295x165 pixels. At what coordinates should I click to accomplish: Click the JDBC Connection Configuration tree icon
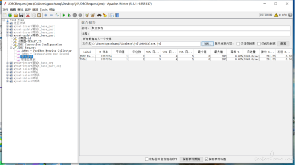pyautogui.click(x=14, y=45)
